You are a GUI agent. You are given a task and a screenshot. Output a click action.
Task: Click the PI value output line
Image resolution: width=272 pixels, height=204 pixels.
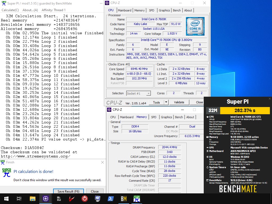[56, 139]
